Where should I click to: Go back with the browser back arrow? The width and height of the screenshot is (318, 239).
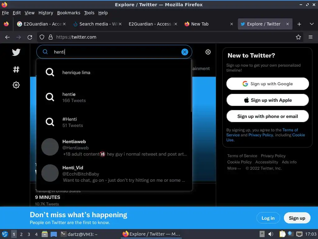click(x=7, y=37)
